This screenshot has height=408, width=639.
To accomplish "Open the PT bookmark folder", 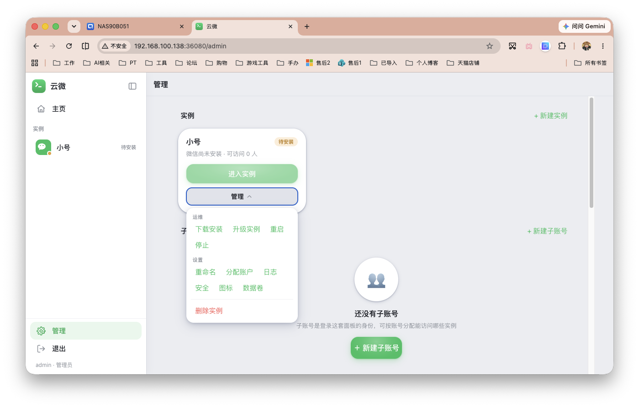I will coord(128,63).
